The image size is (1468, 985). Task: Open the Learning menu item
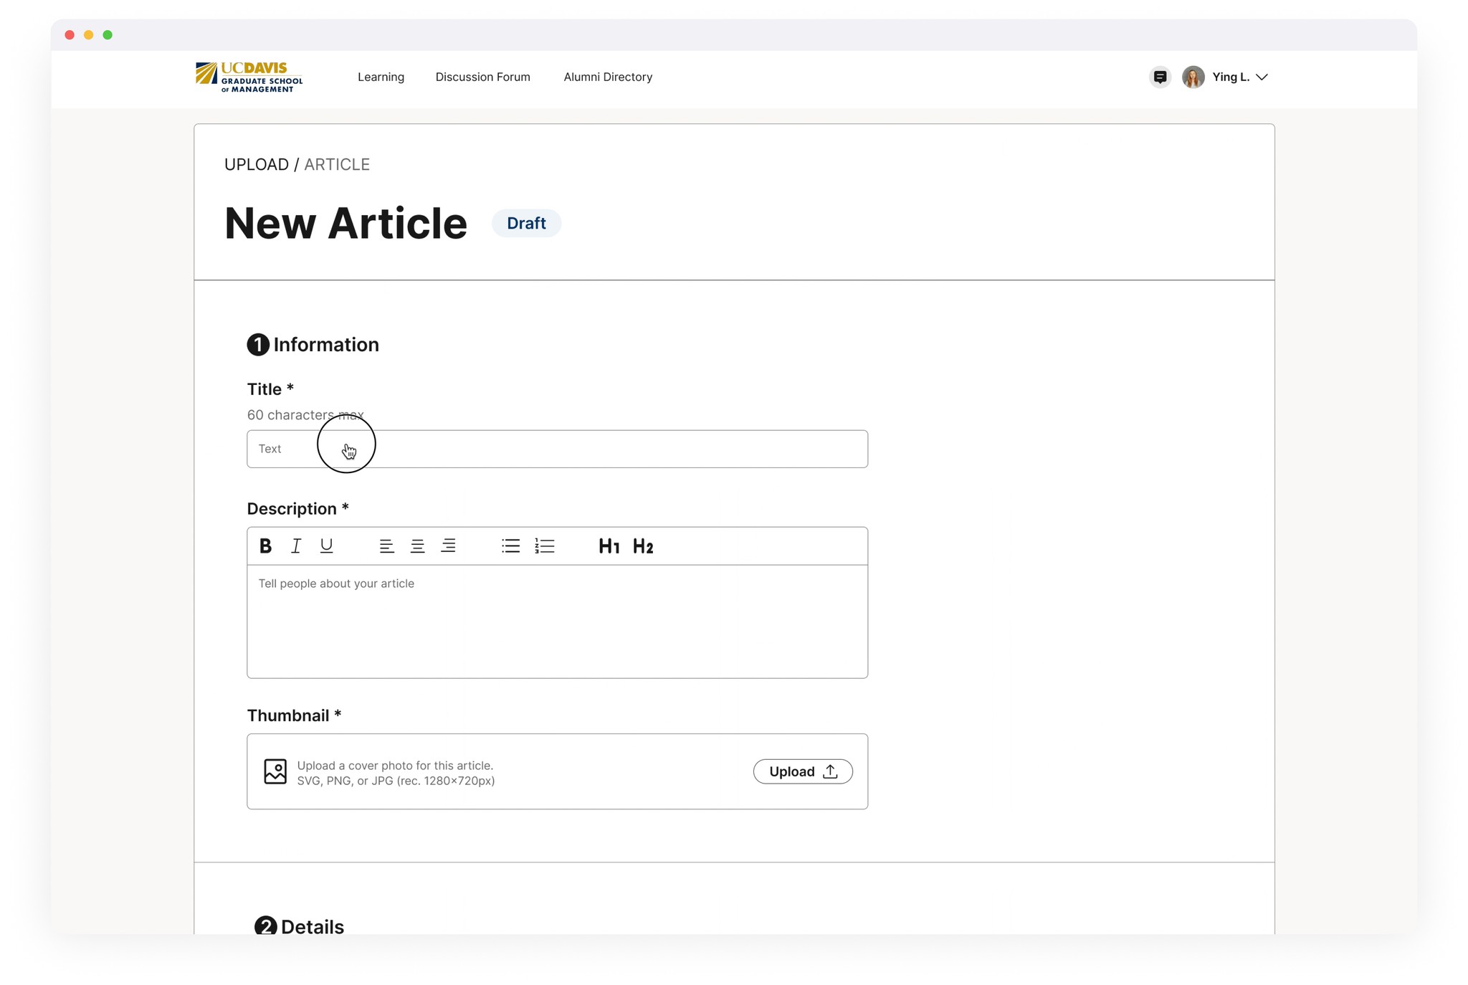click(x=381, y=77)
